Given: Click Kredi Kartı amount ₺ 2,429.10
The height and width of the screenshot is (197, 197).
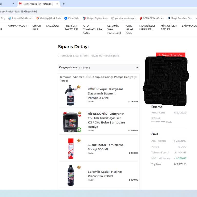Looking at the screenshot, I should tap(180, 113).
